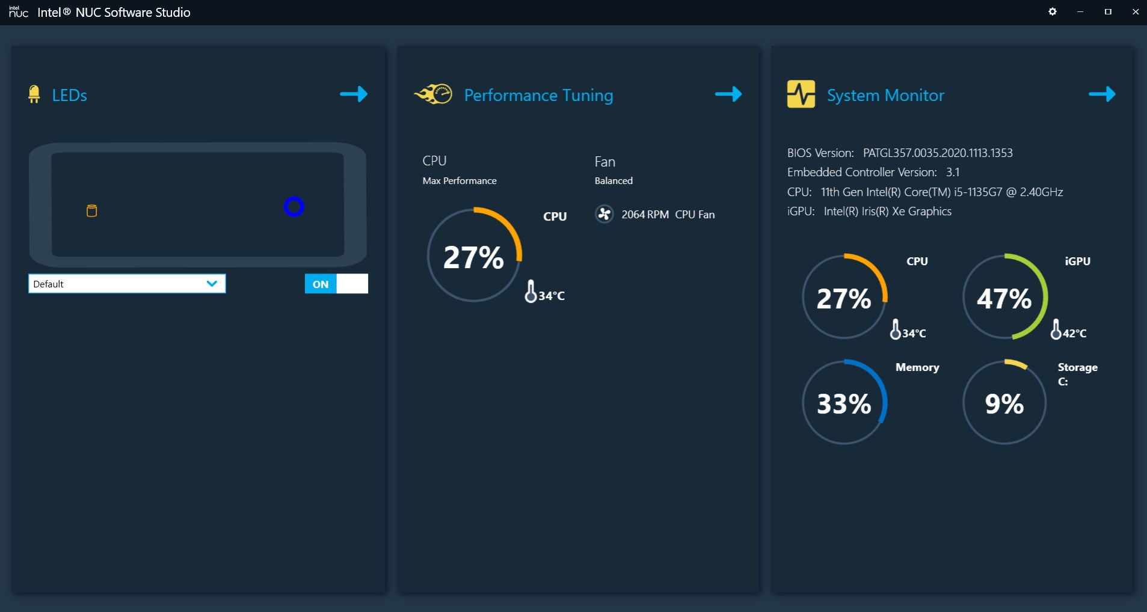Open the System Monitor title link
1147x612 pixels.
coord(886,95)
